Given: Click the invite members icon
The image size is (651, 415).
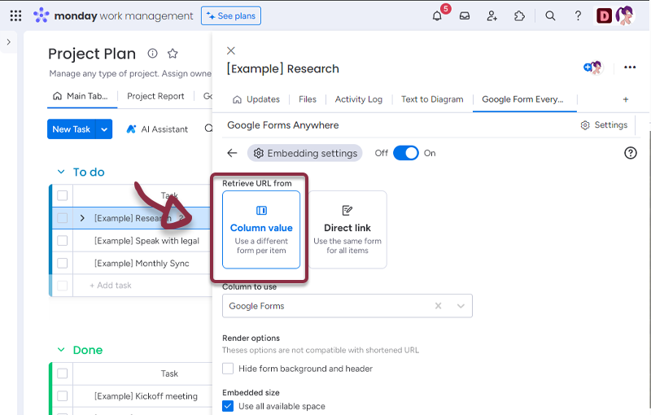Looking at the screenshot, I should (492, 15).
